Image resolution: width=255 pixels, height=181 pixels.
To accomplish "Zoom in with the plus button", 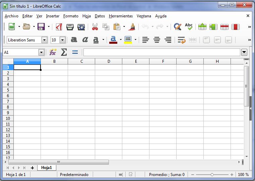I will 232,175.
